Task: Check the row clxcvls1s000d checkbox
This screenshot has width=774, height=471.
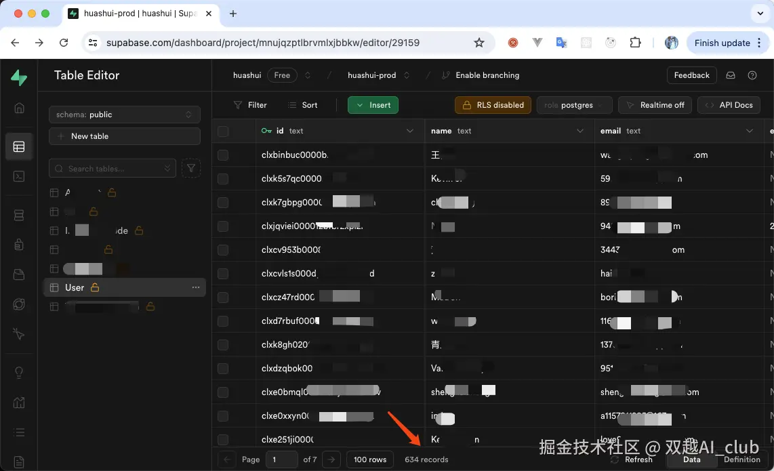Action: tap(223, 274)
